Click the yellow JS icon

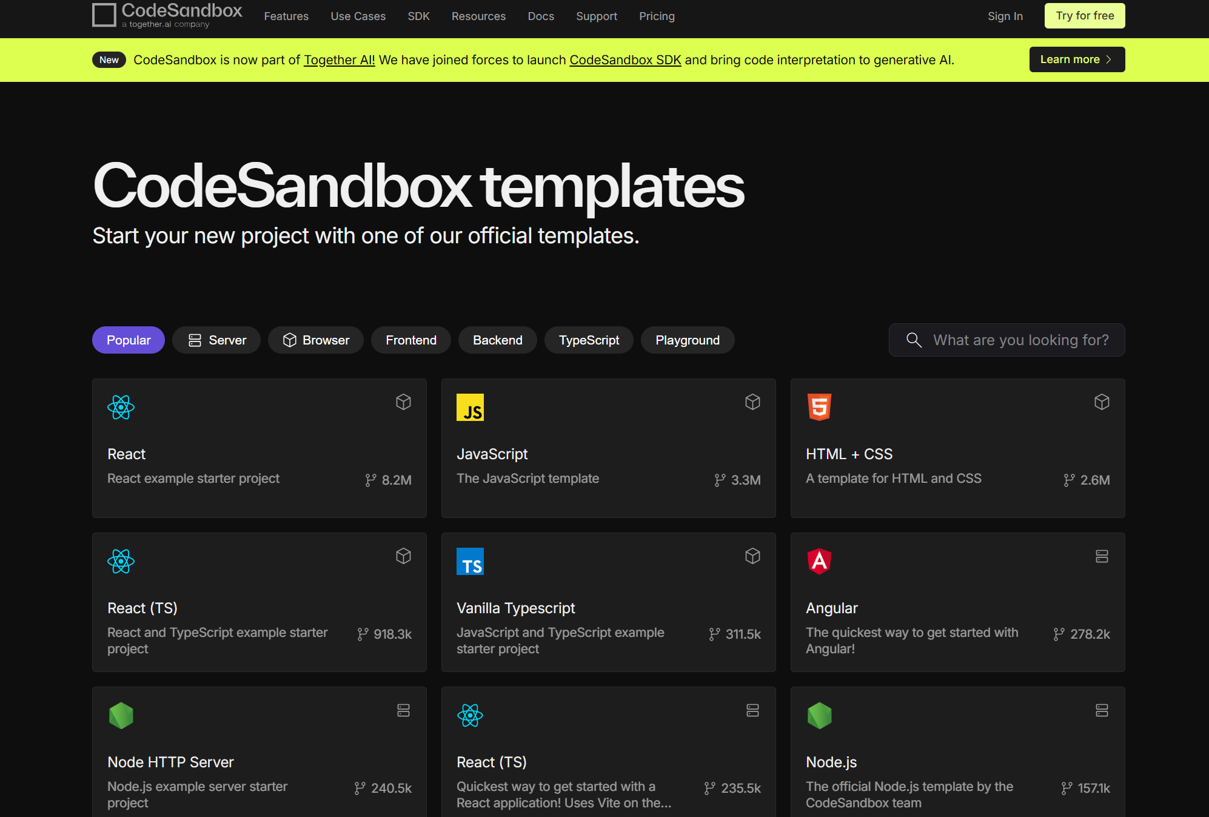[x=470, y=407]
